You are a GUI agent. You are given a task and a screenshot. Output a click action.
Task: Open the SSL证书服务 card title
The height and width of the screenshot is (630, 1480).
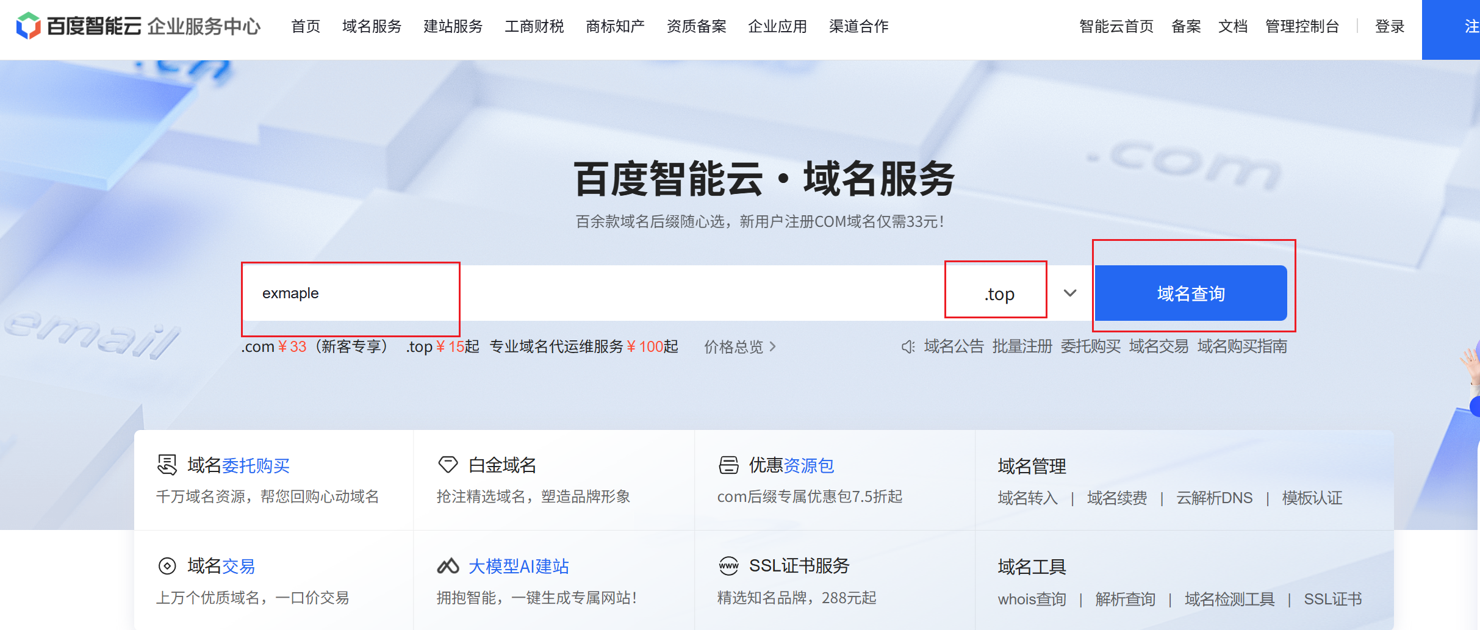click(x=799, y=566)
